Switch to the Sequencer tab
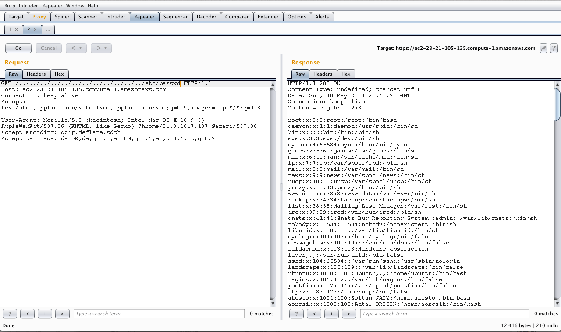Viewport: 561px width, 332px height. (175, 17)
